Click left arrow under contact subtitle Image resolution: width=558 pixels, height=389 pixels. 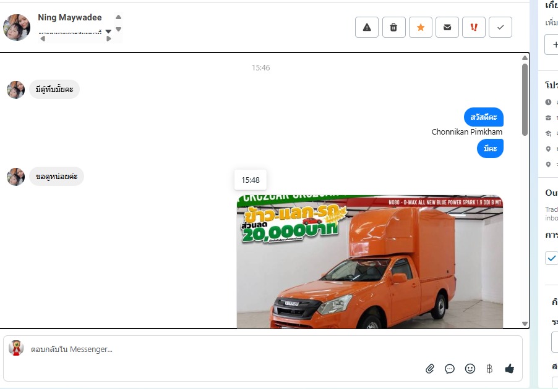[43, 39]
